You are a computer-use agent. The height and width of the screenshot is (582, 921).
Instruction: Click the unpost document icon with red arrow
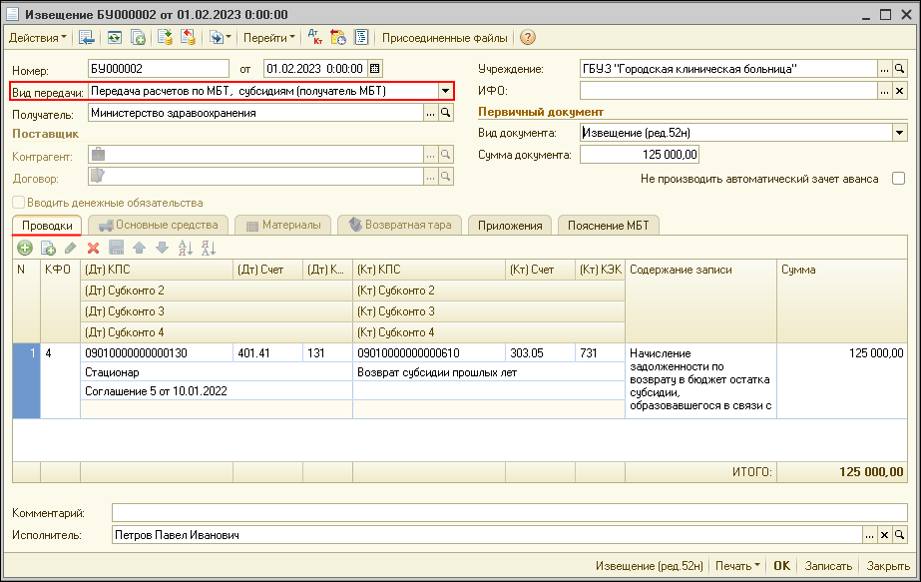tap(188, 38)
